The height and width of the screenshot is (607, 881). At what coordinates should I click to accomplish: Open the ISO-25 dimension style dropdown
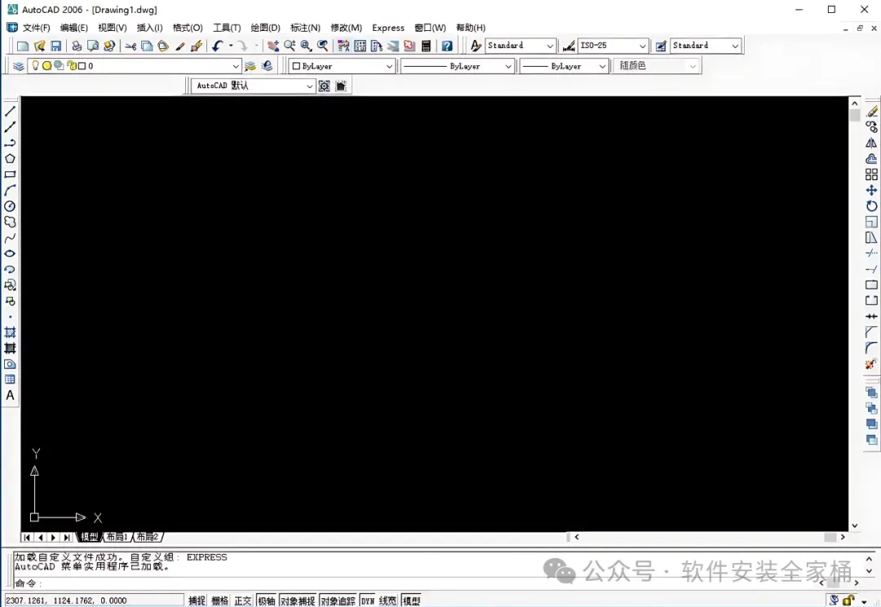642,46
